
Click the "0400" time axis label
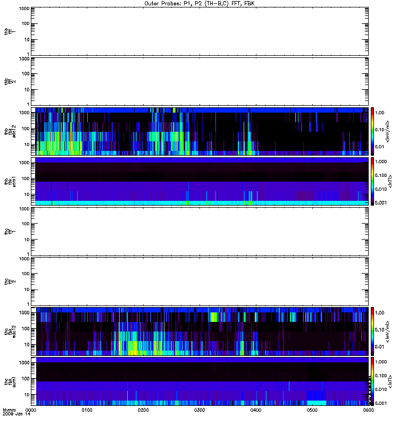(256, 410)
